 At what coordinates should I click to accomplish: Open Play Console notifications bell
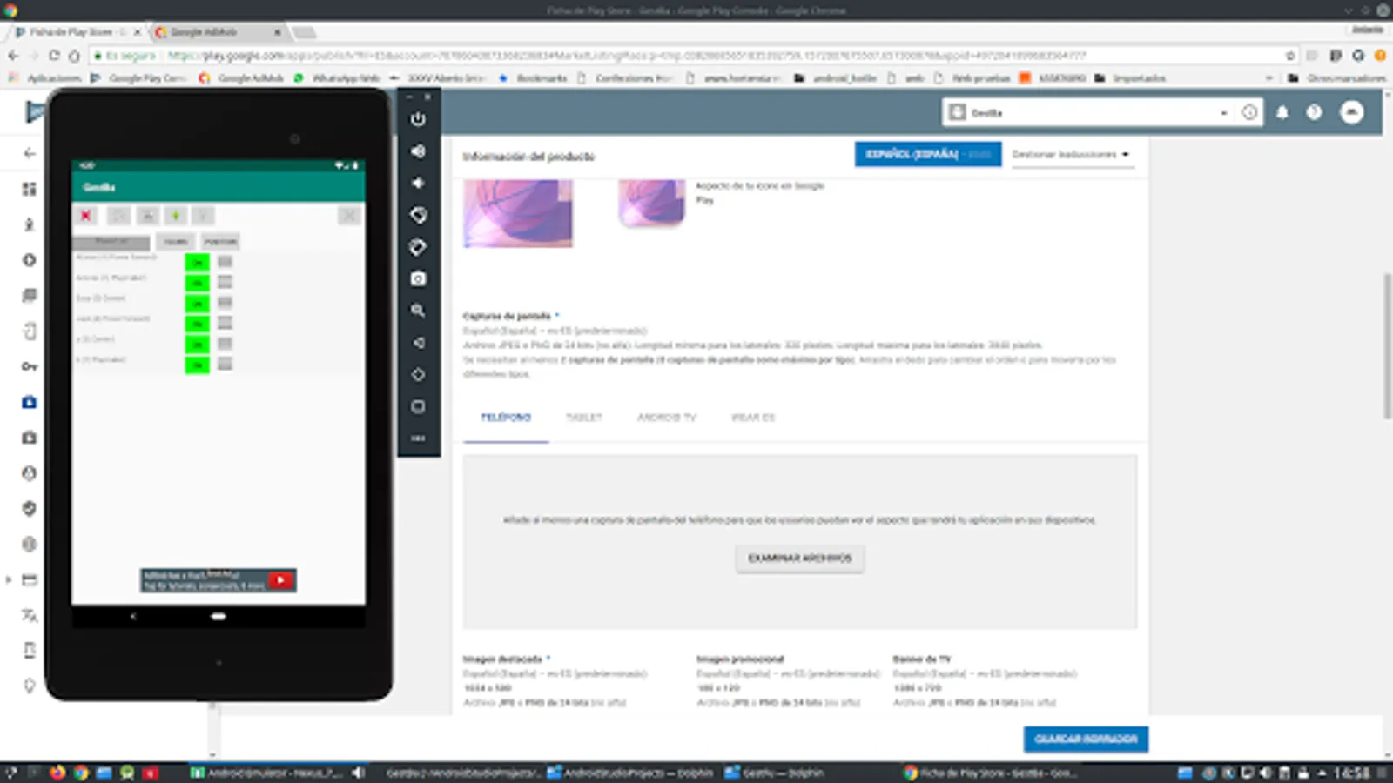point(1282,112)
